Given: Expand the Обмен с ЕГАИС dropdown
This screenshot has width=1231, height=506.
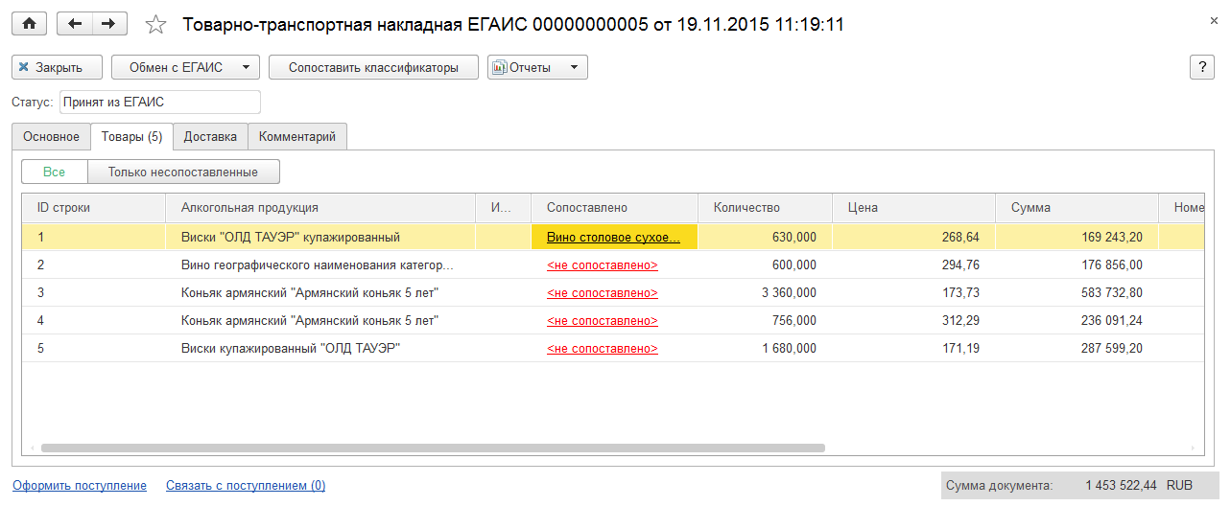Looking at the screenshot, I should [x=185, y=67].
